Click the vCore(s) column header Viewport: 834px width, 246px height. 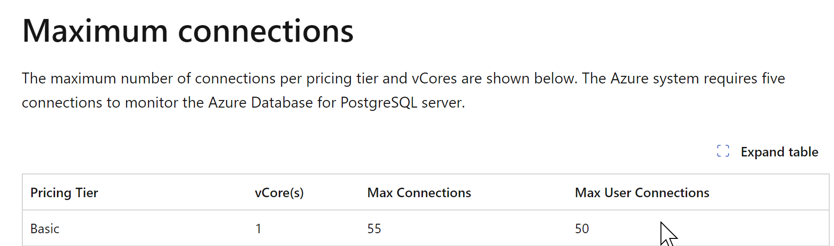[x=279, y=192]
